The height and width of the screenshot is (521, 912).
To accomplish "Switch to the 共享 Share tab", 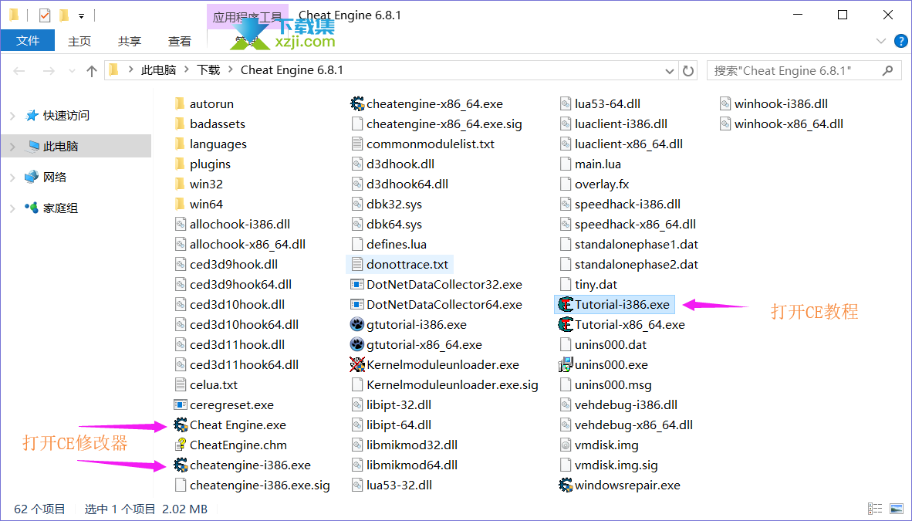I will [x=129, y=41].
